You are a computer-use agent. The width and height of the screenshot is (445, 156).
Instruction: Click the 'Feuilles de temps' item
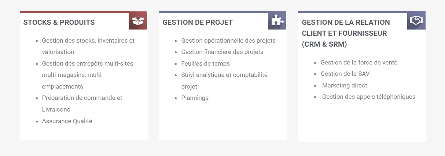click(x=205, y=63)
